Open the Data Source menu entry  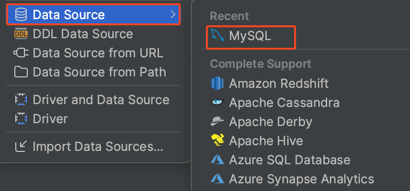[93, 15]
